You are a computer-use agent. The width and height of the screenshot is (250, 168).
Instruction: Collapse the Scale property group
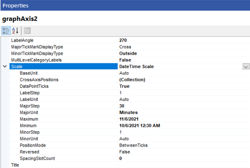pyautogui.click(x=5, y=67)
